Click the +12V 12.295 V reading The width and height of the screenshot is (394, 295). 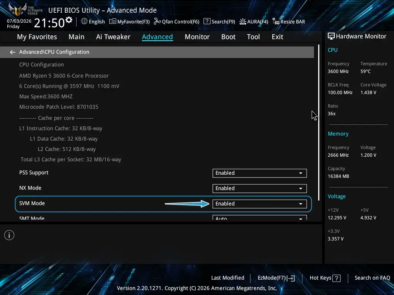tap(337, 218)
